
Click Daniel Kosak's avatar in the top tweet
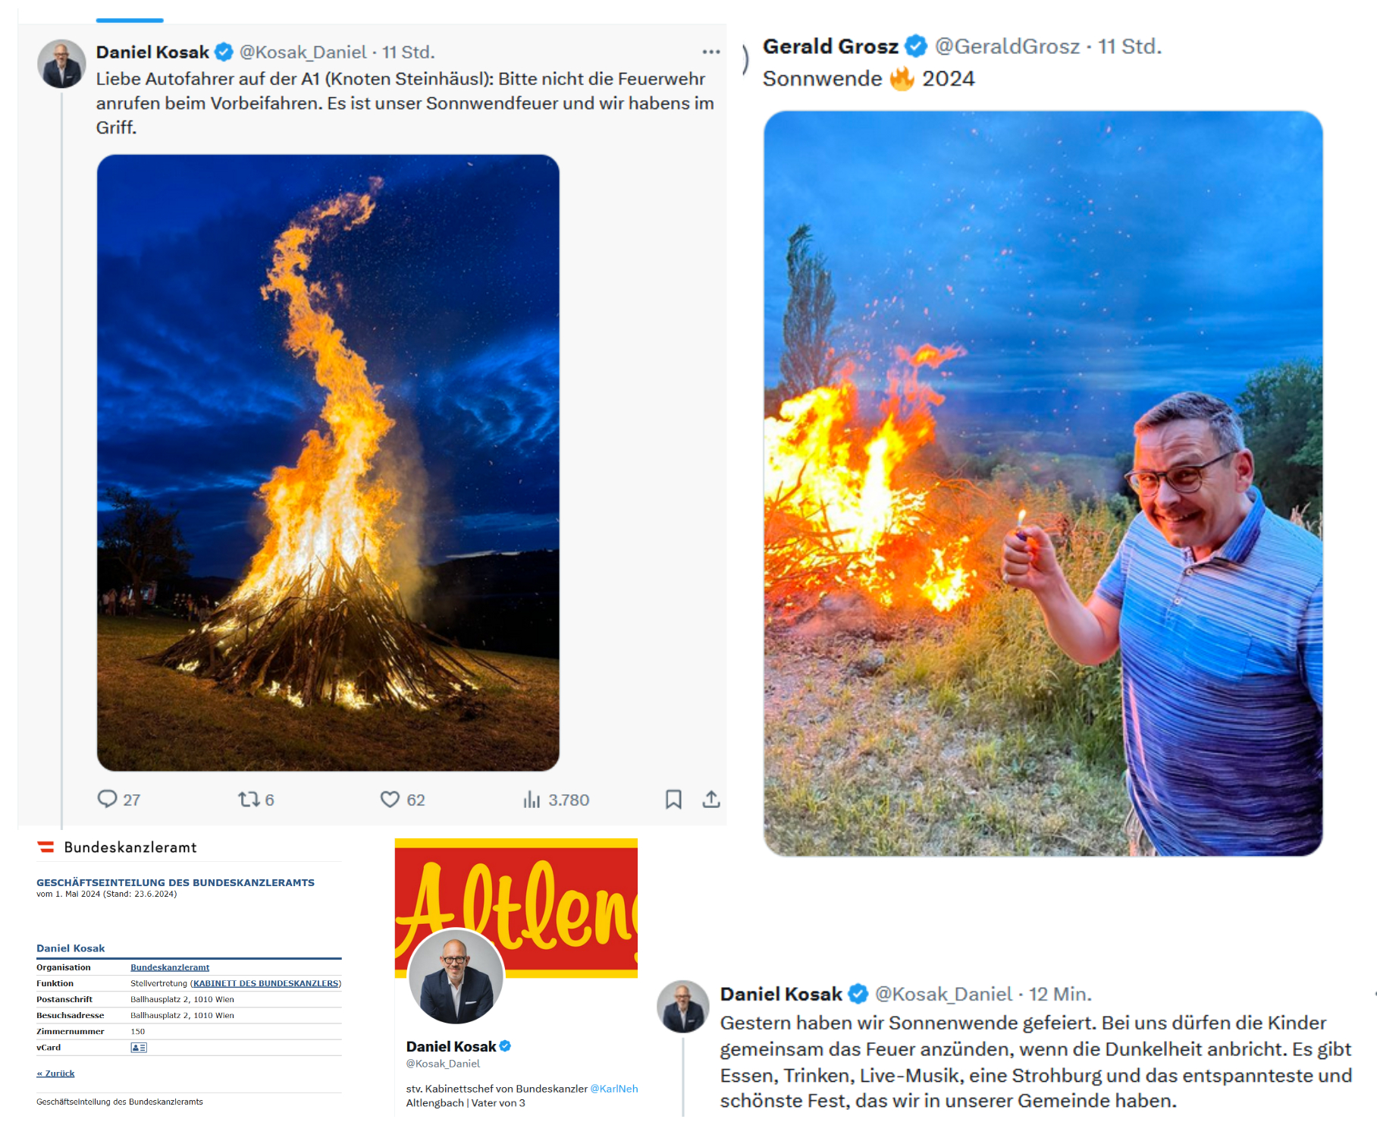61,64
